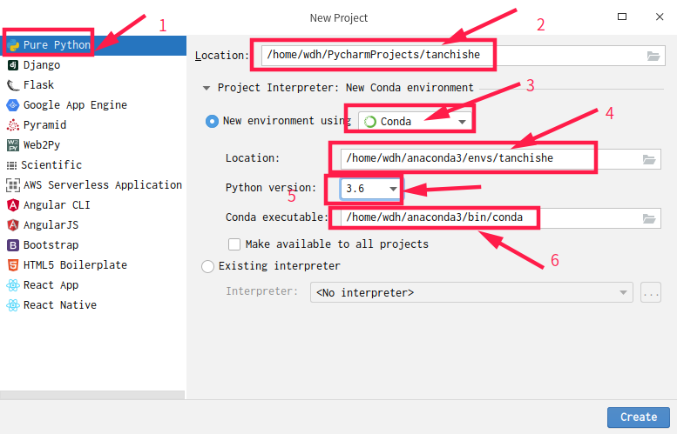Click the interpreter ellipsis browse button

[651, 292]
